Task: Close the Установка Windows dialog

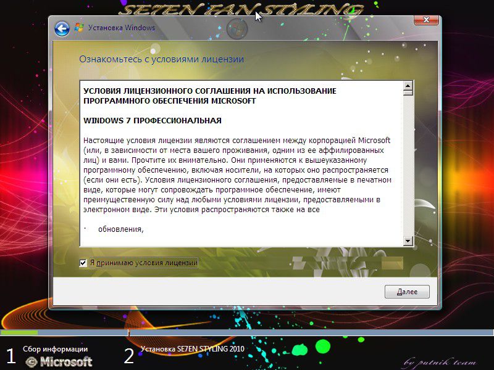Action: click(426, 20)
